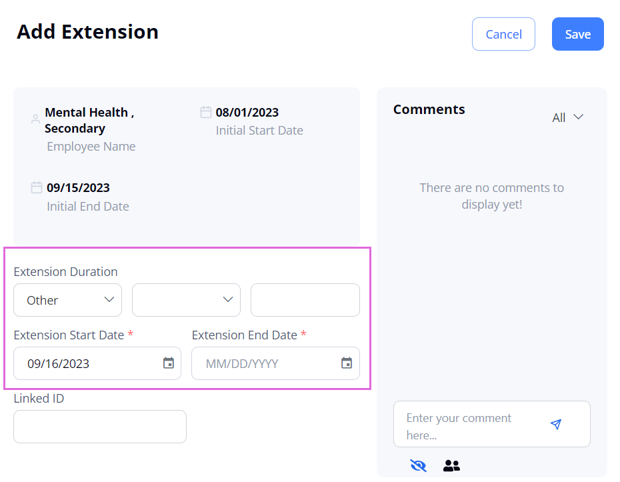Save the extension form
This screenshot has height=482, width=620.
[577, 34]
